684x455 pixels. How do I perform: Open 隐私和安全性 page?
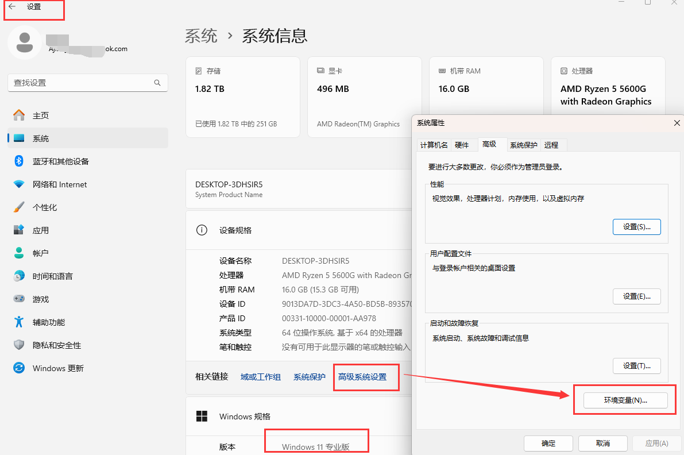coord(88,345)
